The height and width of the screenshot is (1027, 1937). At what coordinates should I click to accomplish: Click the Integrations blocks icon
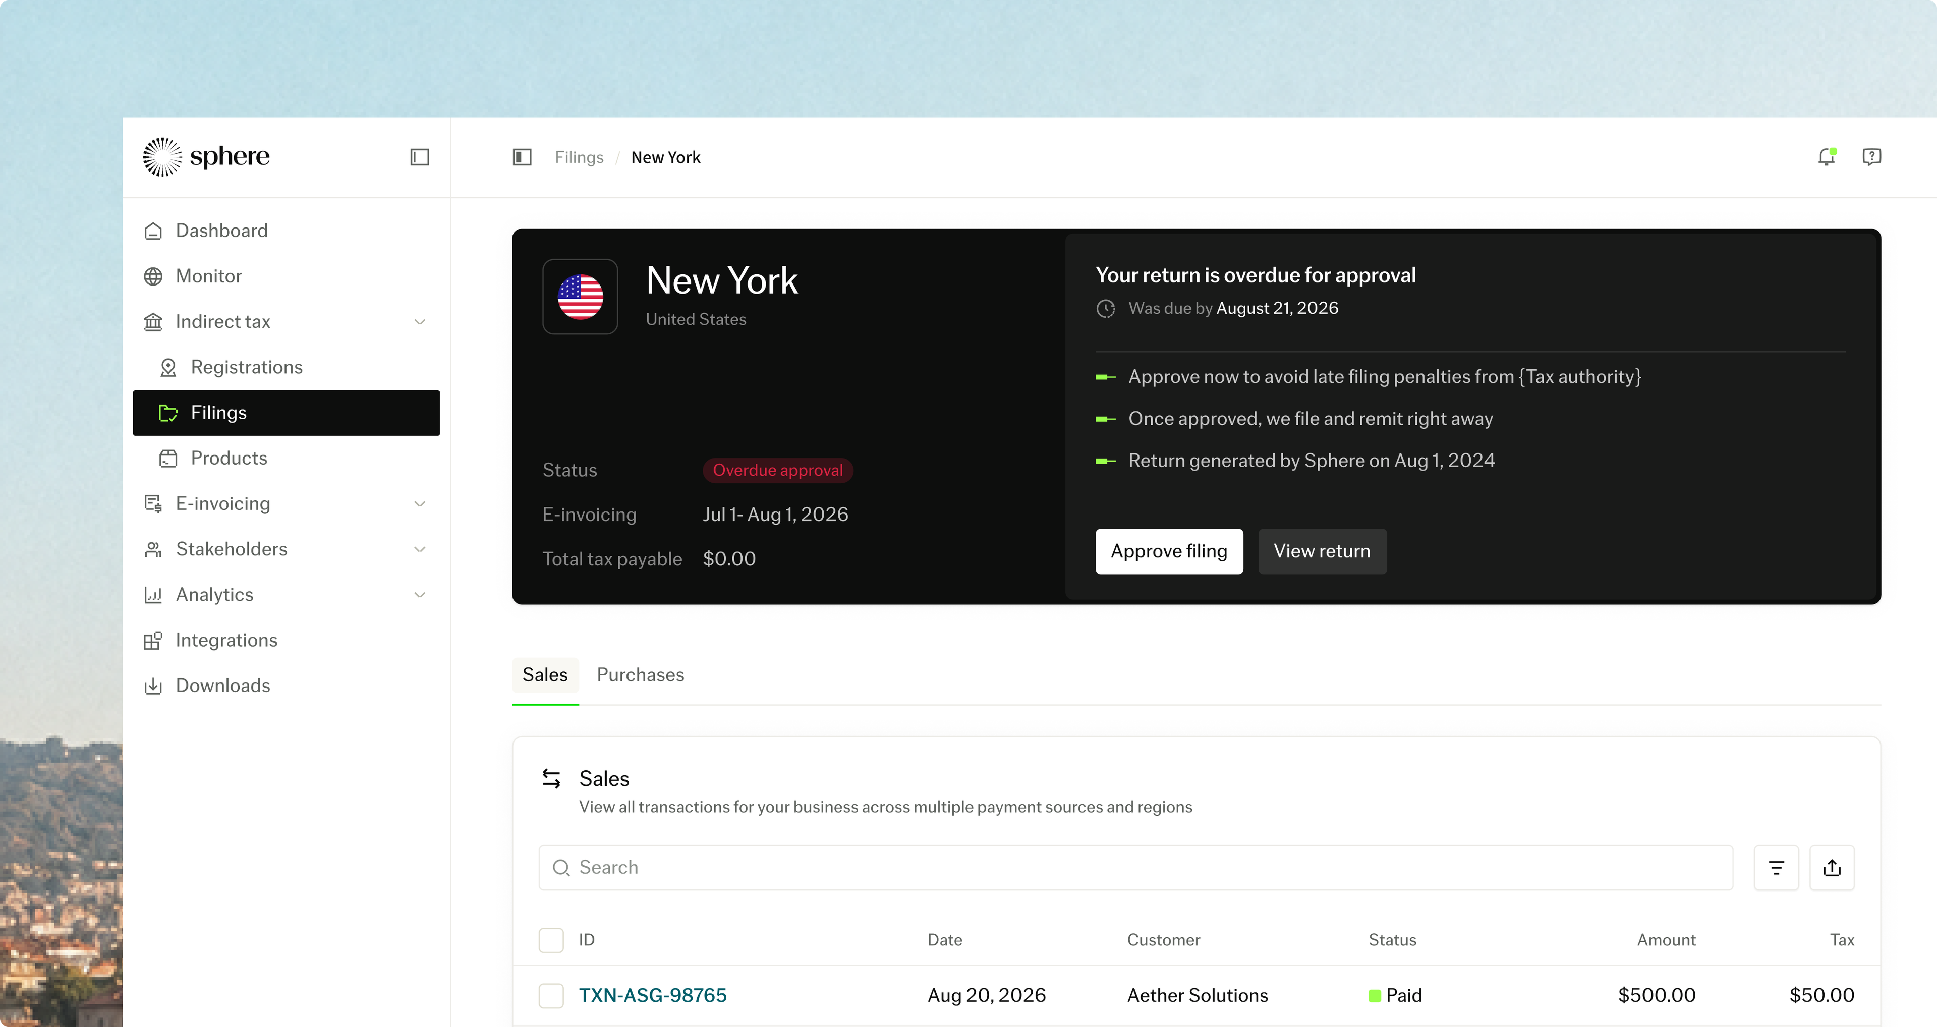click(x=153, y=641)
